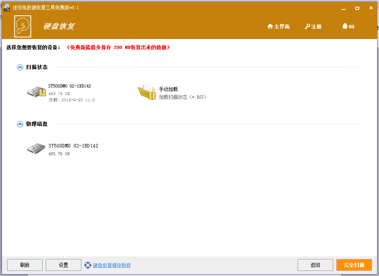The image size is (379, 276).
Task: Select saved scan state disk ST500DM0 icon
Action: [36, 92]
